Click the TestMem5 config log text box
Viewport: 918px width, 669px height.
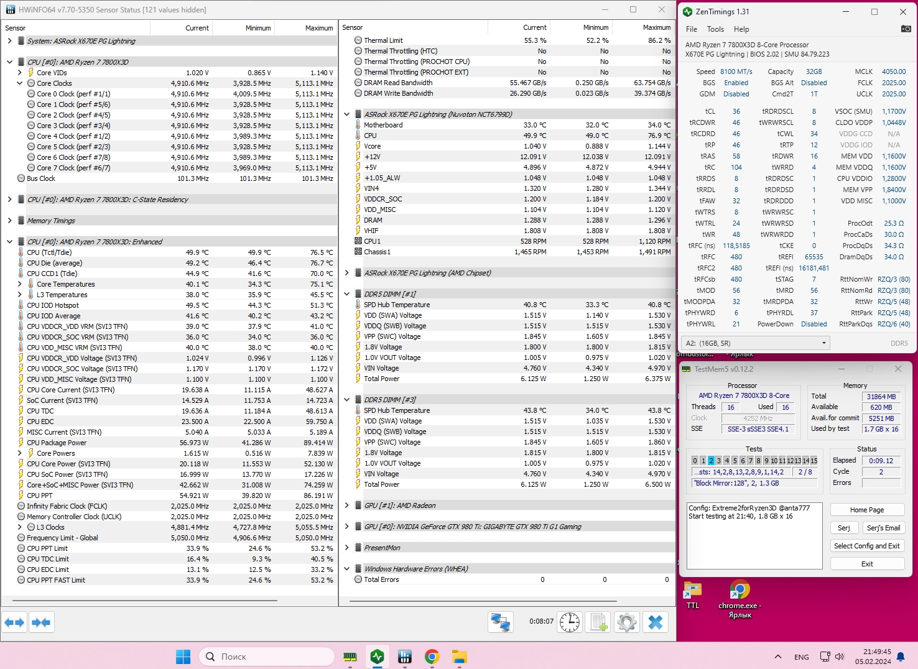tap(754, 536)
